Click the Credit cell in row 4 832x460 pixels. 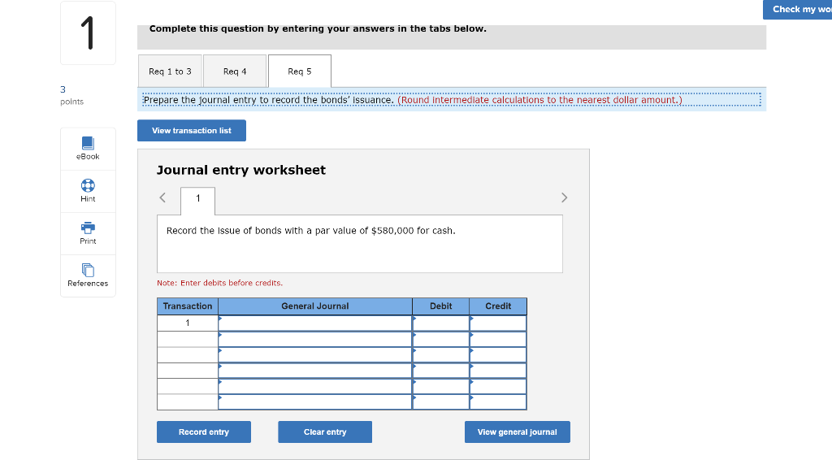click(498, 371)
